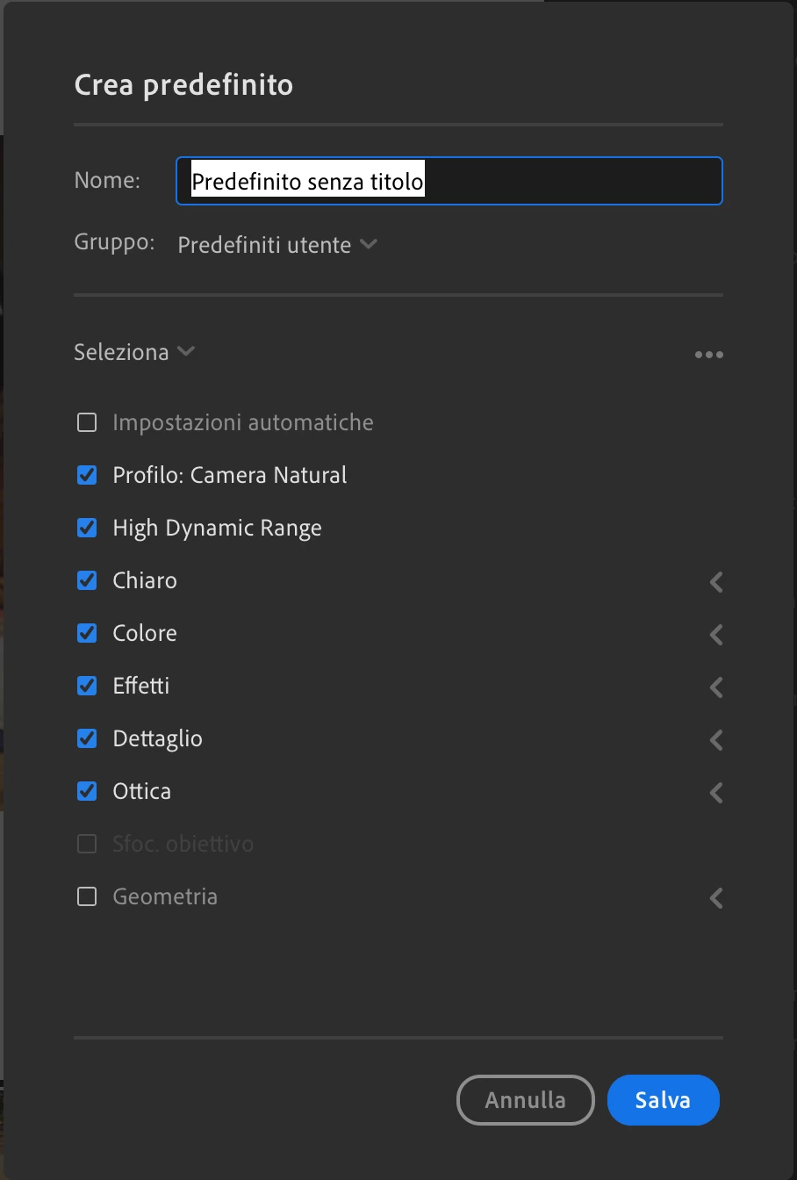The image size is (797, 1180).
Task: Disable the Colore checkbox
Action: pyautogui.click(x=87, y=634)
